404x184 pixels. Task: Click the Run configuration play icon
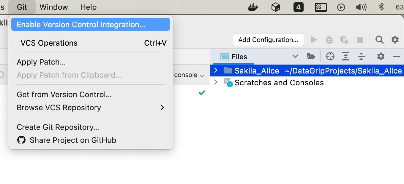(x=314, y=40)
